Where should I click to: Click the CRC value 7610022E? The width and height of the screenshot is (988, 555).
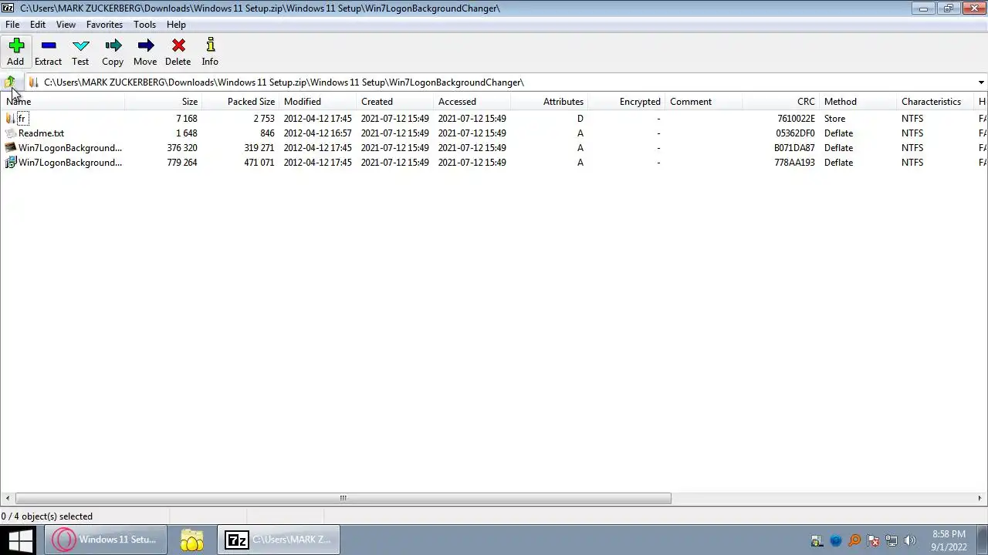click(x=795, y=119)
